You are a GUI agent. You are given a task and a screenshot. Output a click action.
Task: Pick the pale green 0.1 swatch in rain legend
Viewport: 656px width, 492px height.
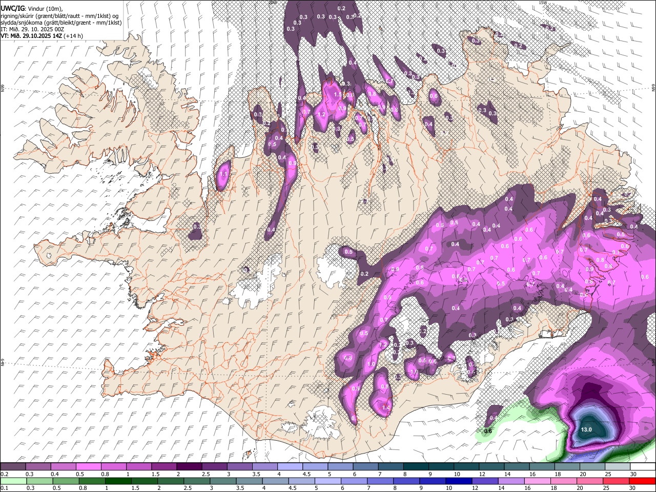(x=13, y=481)
